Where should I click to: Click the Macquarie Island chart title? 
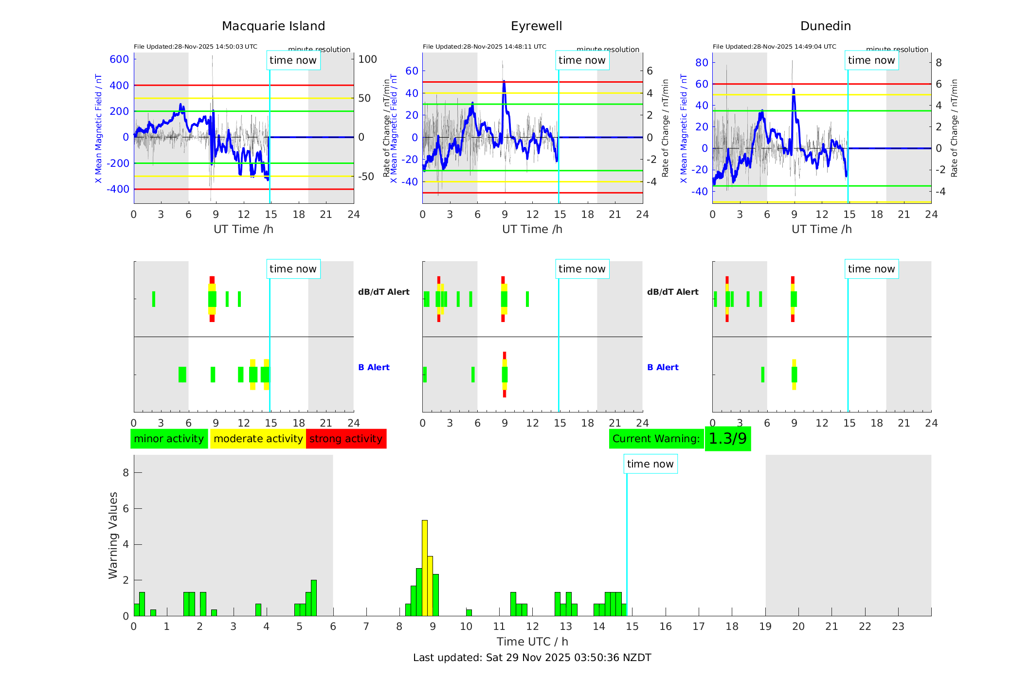coord(273,26)
